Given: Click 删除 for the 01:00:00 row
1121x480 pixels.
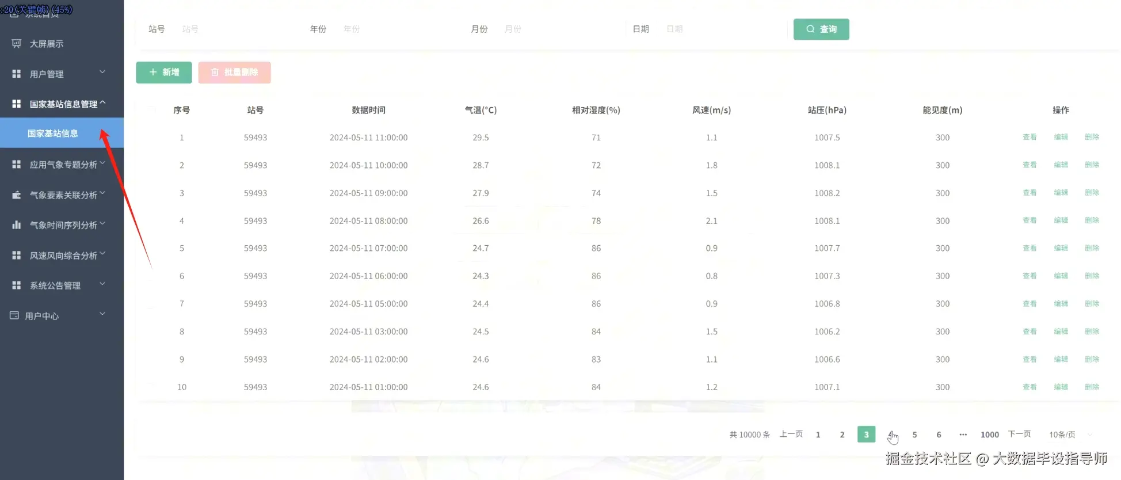Looking at the screenshot, I should (1092, 387).
